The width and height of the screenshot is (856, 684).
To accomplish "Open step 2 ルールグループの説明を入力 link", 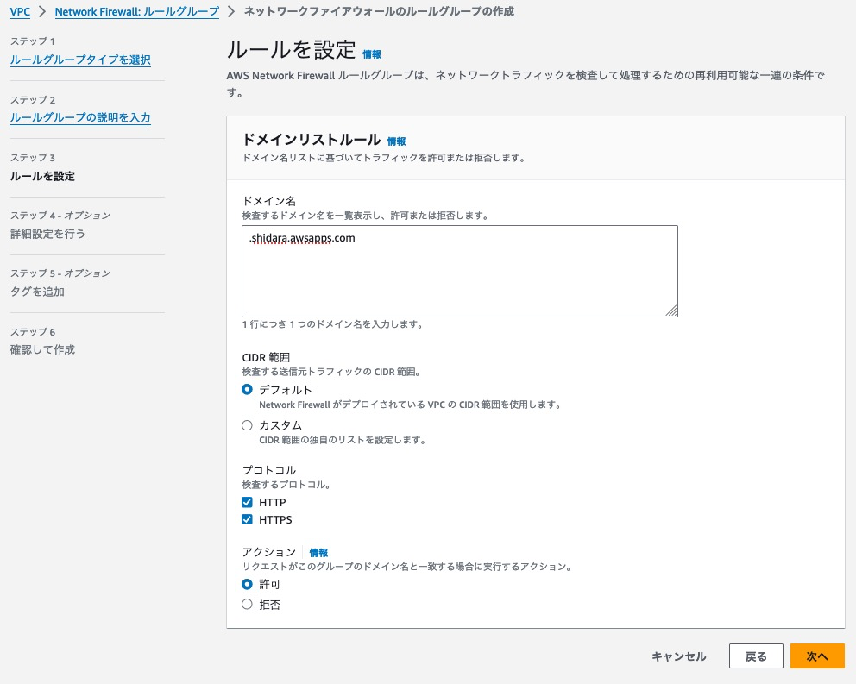I will pyautogui.click(x=80, y=117).
